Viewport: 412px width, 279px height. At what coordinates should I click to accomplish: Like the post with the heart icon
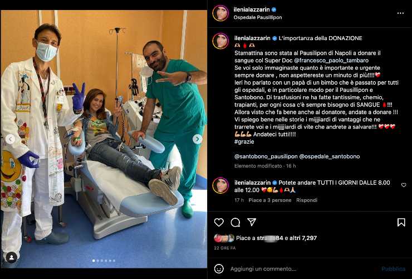pyautogui.click(x=219, y=223)
